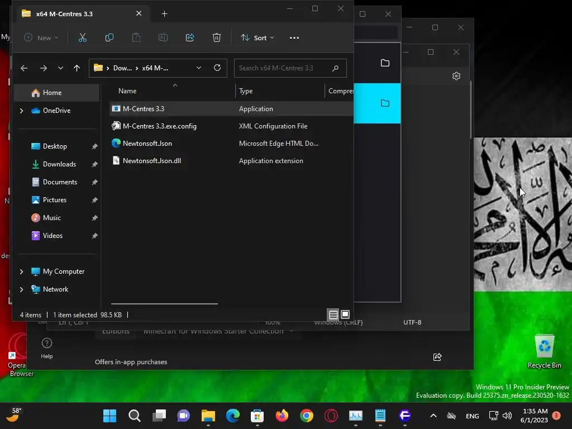Click the horizontal scrollbar in file list
Screen dimensions: 572x429
point(164,303)
